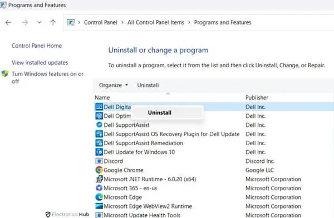Image resolution: width=334 pixels, height=218 pixels.
Task: Select Microsoft 365 - en-us entry
Action: click(x=130, y=188)
